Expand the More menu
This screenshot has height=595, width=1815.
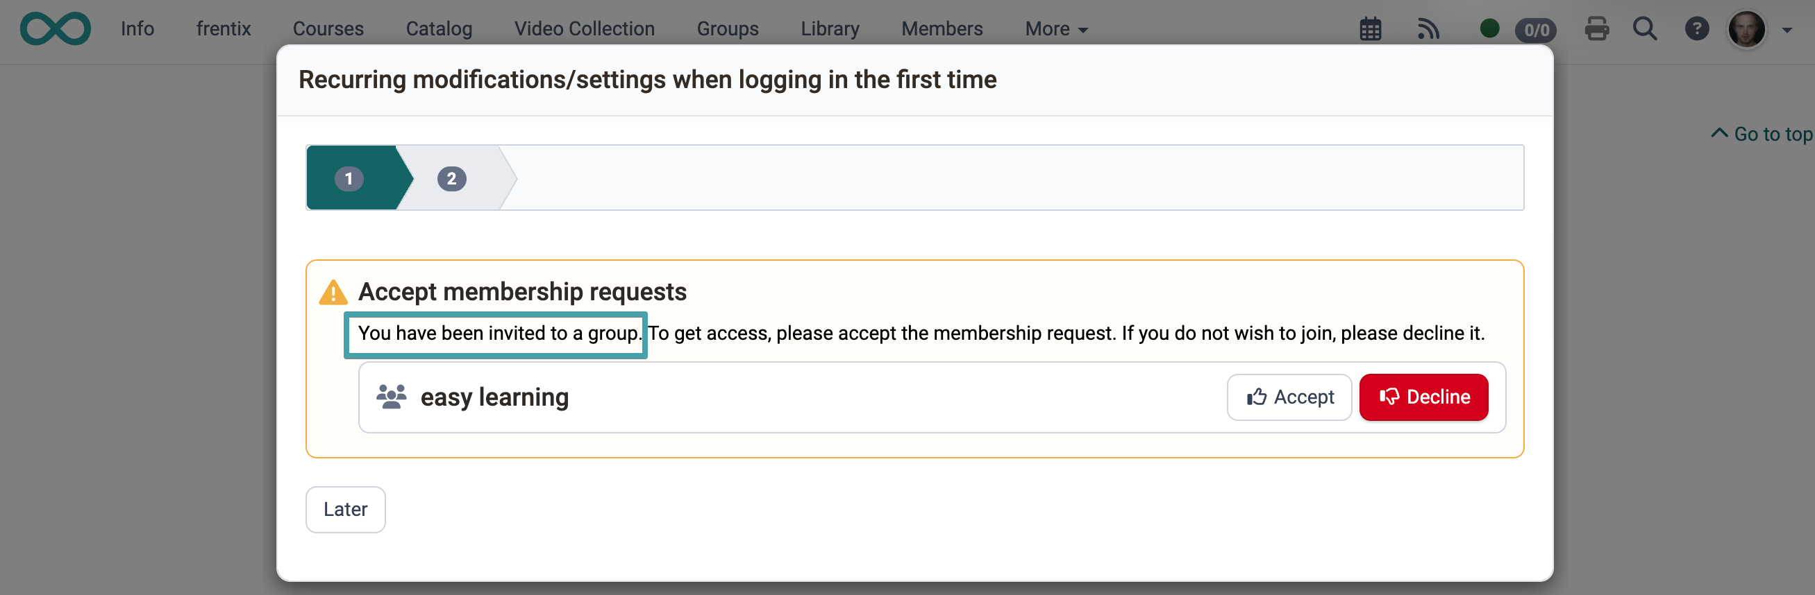1056,29
